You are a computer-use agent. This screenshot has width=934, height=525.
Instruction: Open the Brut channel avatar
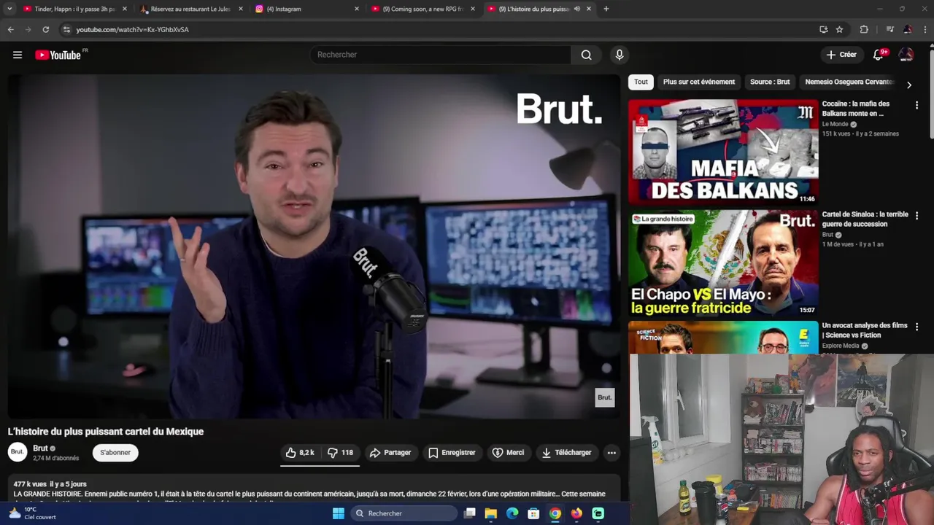(x=18, y=452)
